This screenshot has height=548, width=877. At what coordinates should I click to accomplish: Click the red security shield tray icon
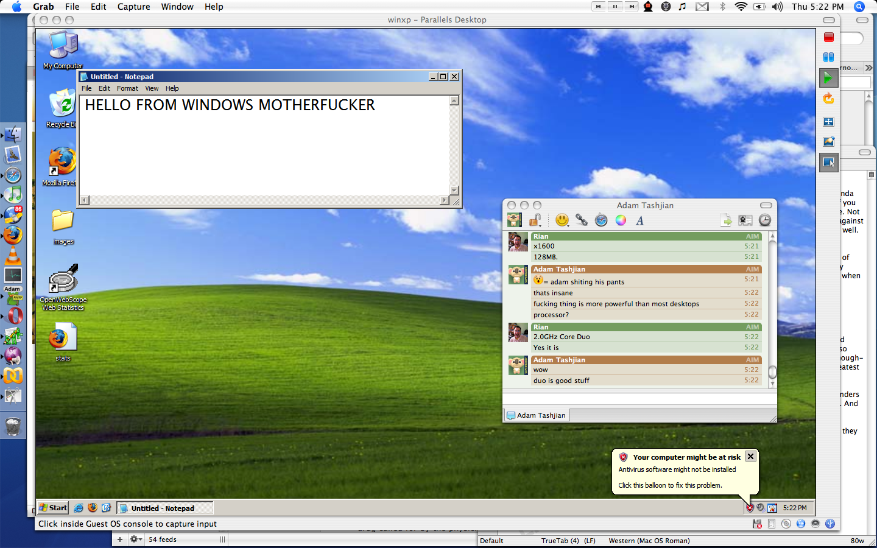(x=750, y=508)
